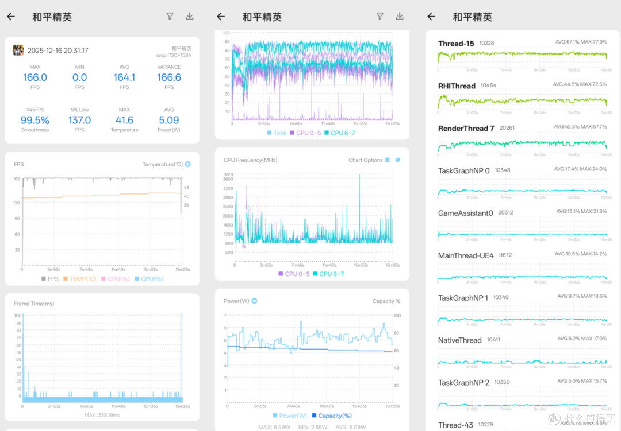Tap the game app icon beside 2025-12-16 date
Screen dimensions: 621x431
18,51
